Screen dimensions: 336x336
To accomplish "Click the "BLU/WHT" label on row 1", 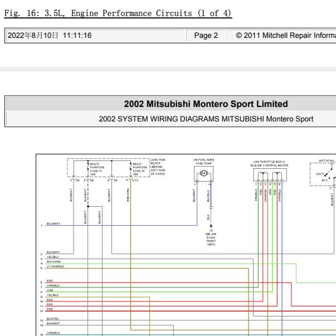I will click(x=53, y=223).
